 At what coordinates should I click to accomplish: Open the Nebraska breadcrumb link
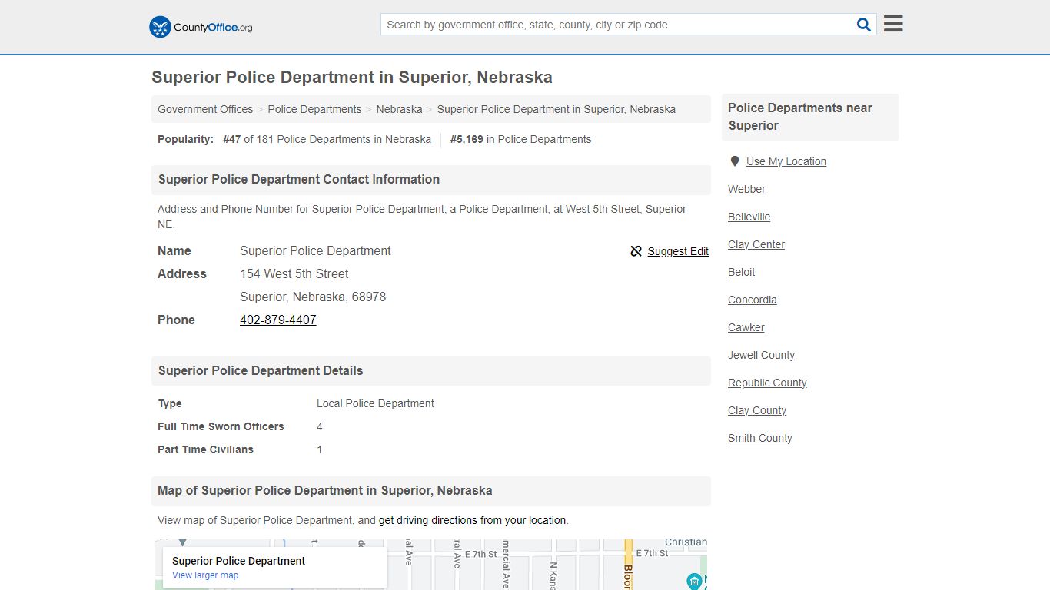(399, 109)
